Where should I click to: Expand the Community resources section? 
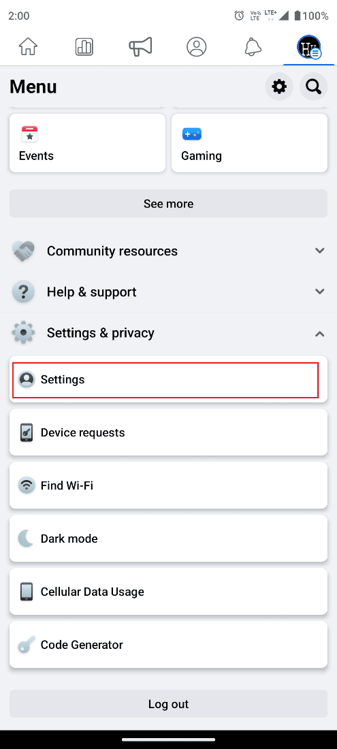coord(169,251)
